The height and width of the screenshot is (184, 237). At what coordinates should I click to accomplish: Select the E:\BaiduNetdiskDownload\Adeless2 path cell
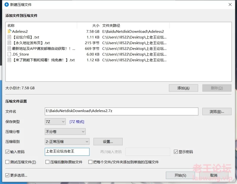133,31
